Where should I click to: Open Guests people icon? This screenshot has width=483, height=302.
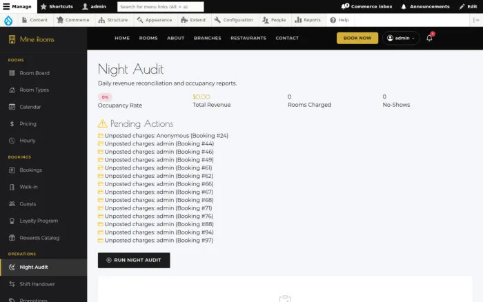click(12, 204)
